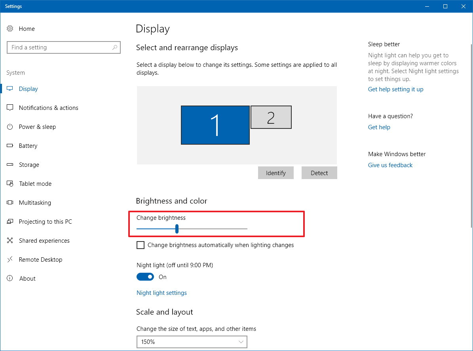
Task: Go to Home settings label
Action: pyautogui.click(x=27, y=28)
